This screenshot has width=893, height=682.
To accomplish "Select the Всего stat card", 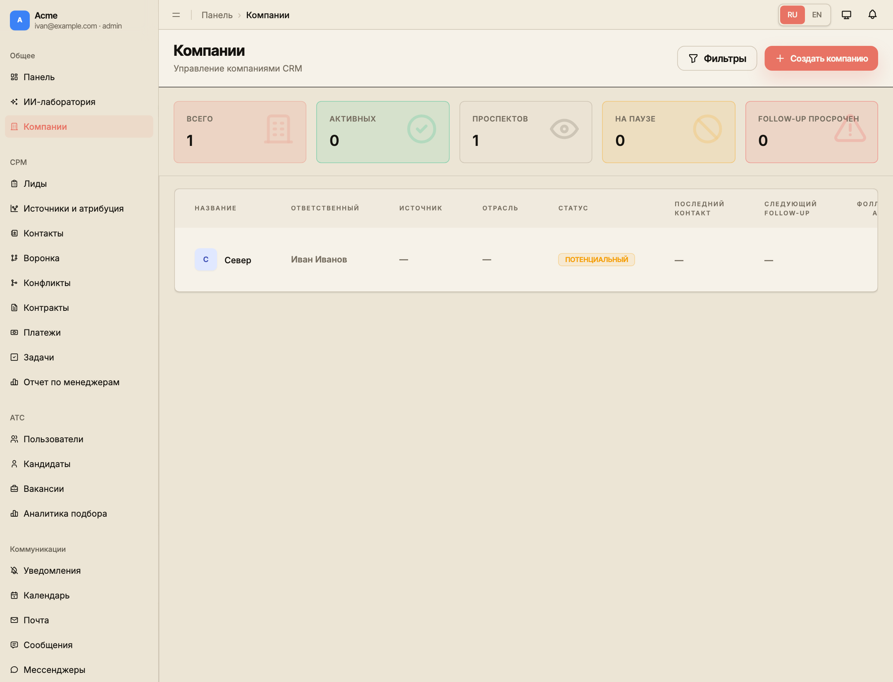I will click(x=240, y=132).
